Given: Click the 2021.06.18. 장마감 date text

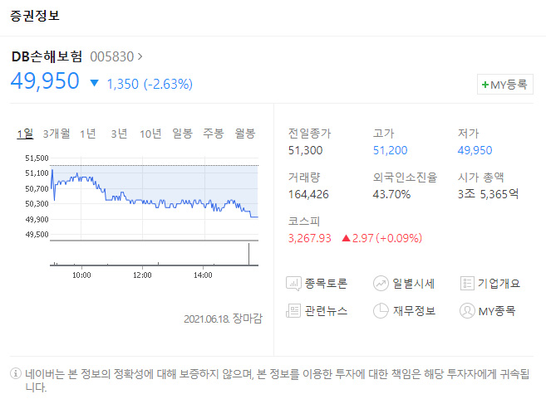Looking at the screenshot, I should pyautogui.click(x=223, y=319).
